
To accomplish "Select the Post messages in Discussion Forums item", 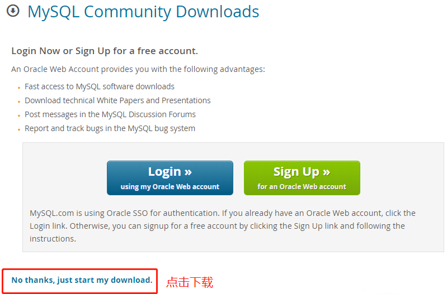I will pos(110,114).
